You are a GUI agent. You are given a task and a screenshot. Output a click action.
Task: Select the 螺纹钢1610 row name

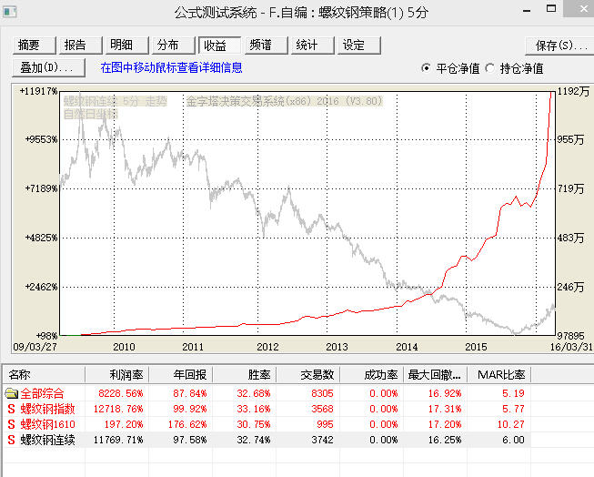[47, 424]
